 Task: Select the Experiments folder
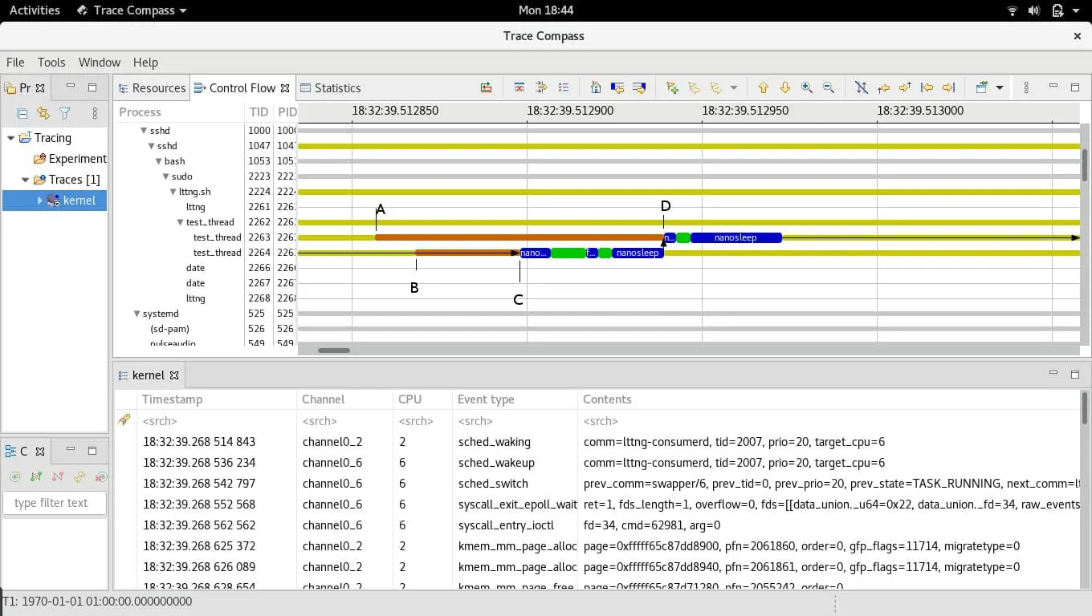click(71, 159)
